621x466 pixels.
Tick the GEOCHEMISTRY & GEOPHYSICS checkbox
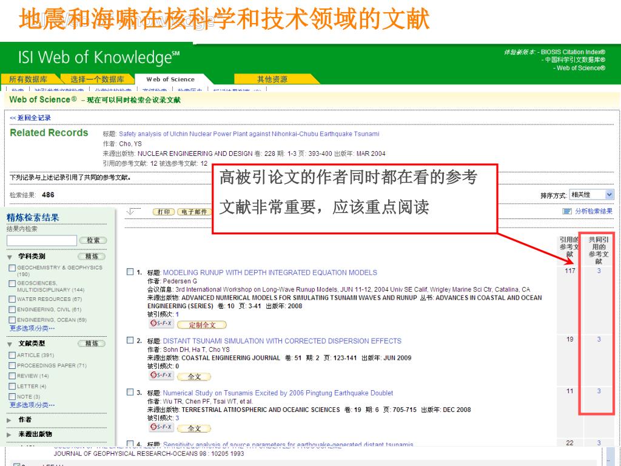12,268
